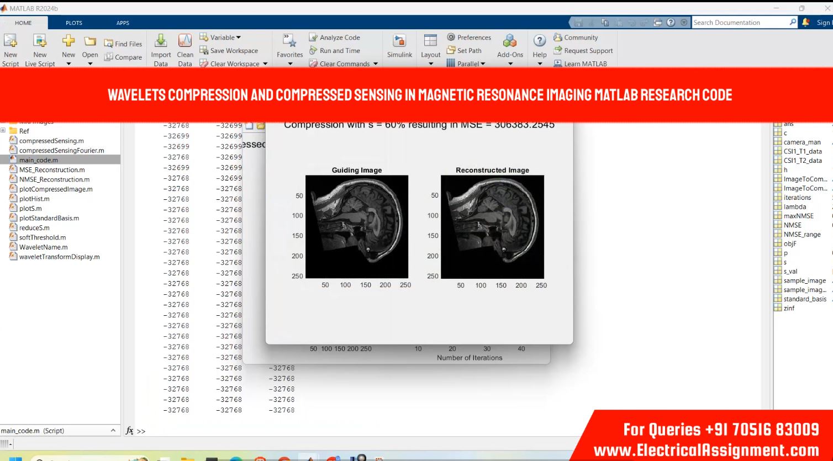Screen dimensions: 833x461
Task: Expand the Ref folder tree node
Action: 3,131
